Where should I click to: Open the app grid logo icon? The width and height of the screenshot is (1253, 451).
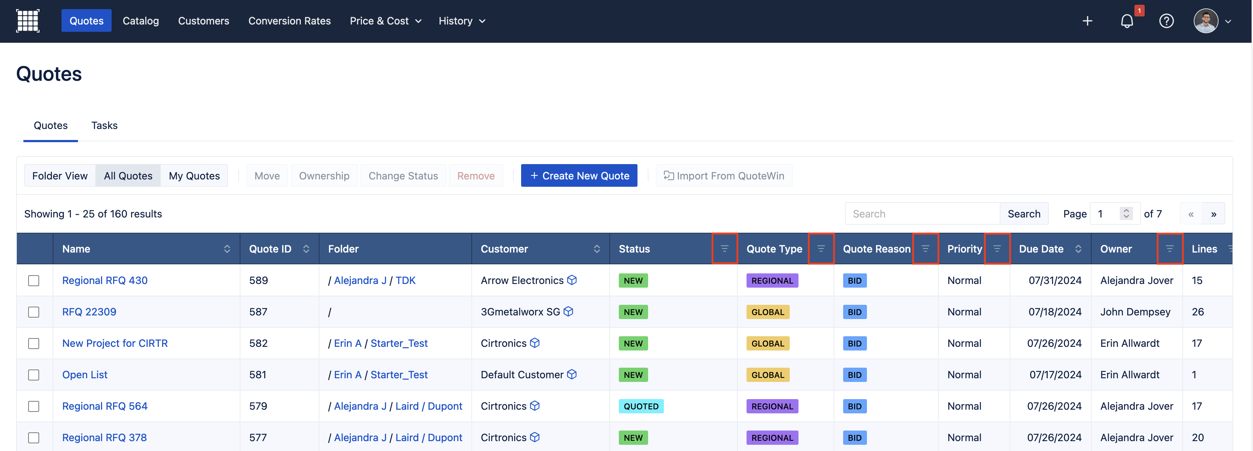pyautogui.click(x=28, y=21)
